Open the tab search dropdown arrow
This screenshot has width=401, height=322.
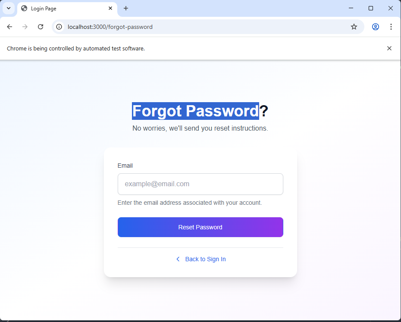point(9,8)
